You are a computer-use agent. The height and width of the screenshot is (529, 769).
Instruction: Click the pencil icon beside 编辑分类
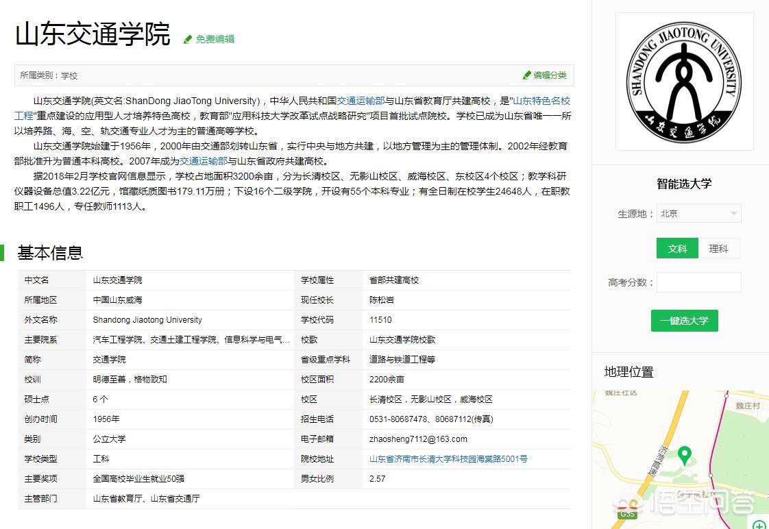click(527, 75)
